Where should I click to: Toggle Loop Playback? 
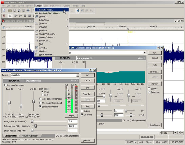pyautogui.click(x=10, y=16)
